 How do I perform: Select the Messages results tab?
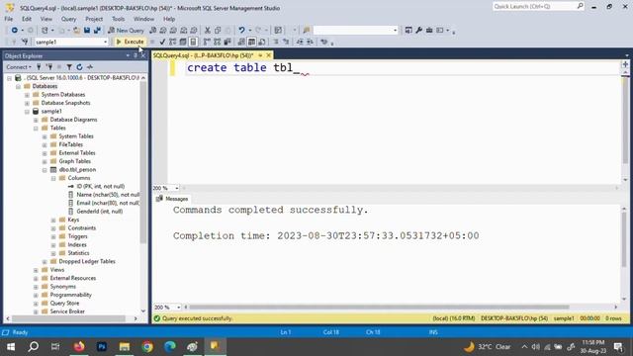[x=172, y=199]
